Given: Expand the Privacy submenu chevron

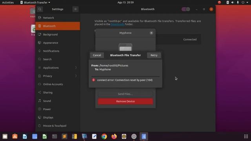Looking at the screenshot, I should [76, 76].
